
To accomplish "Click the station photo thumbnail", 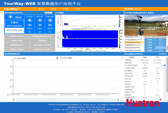I will pos(146,25).
